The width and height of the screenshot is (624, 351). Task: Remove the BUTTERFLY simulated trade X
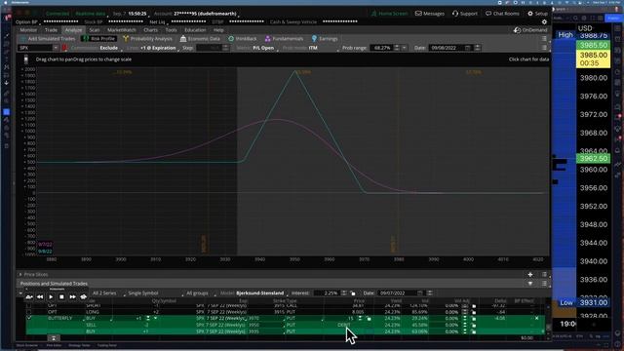(x=536, y=319)
